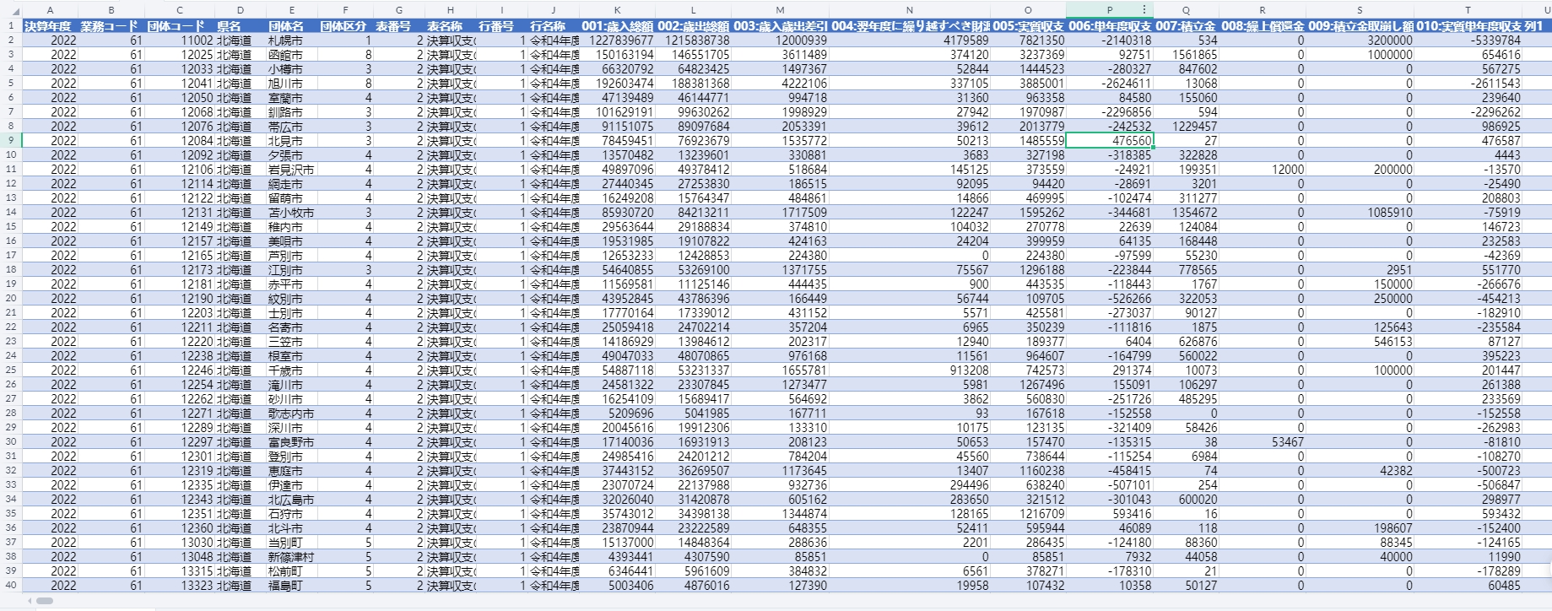Click the cell with value 3200000
Viewport: 1552px width, 611px height.
tap(1360, 41)
